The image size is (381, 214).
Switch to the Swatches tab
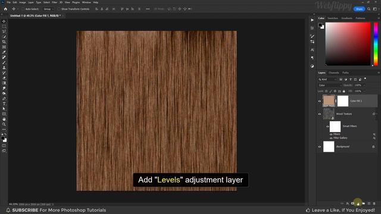(x=333, y=18)
